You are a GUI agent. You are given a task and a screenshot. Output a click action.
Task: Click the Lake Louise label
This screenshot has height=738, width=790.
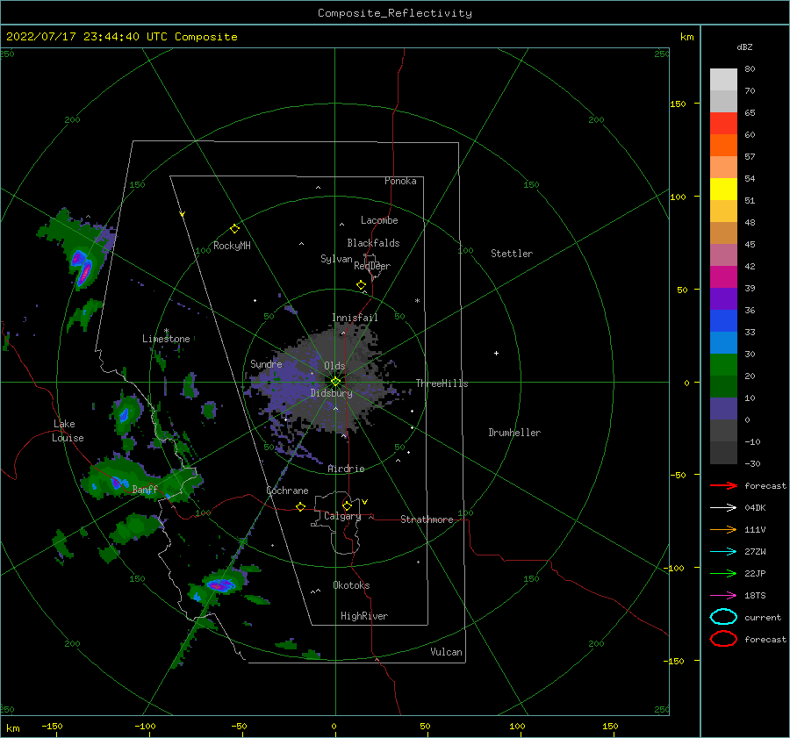pyautogui.click(x=68, y=431)
